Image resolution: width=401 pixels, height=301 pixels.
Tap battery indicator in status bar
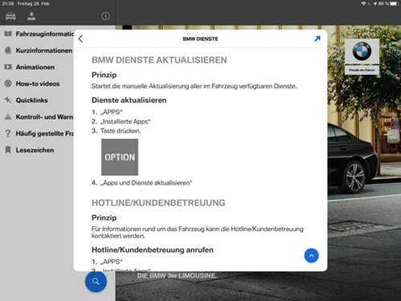[394, 3]
